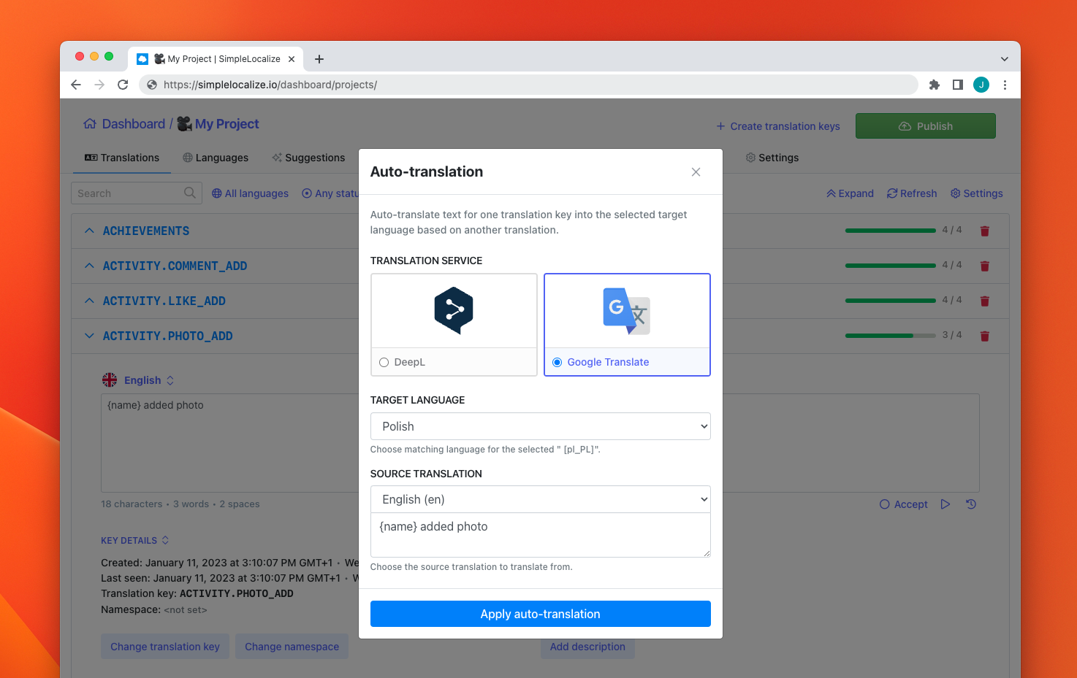
Task: Delete ACTIVITY.LIKE_ADD via trash icon
Action: (x=984, y=301)
